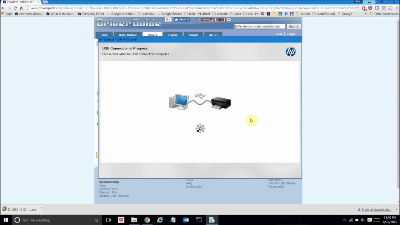The image size is (400, 225).
Task: Select the Japanese flag language icon
Action: [x=229, y=20]
